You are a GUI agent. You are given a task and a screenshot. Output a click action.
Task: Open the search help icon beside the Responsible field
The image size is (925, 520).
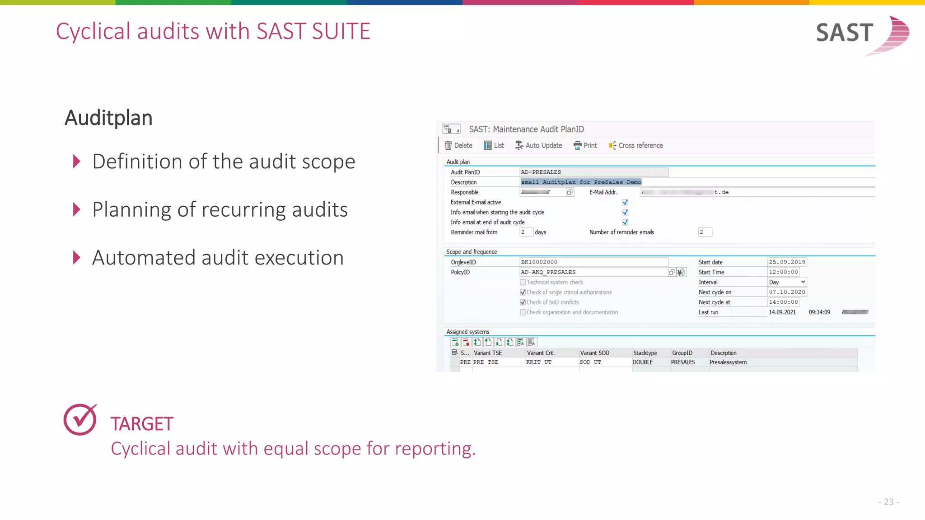pyautogui.click(x=570, y=192)
